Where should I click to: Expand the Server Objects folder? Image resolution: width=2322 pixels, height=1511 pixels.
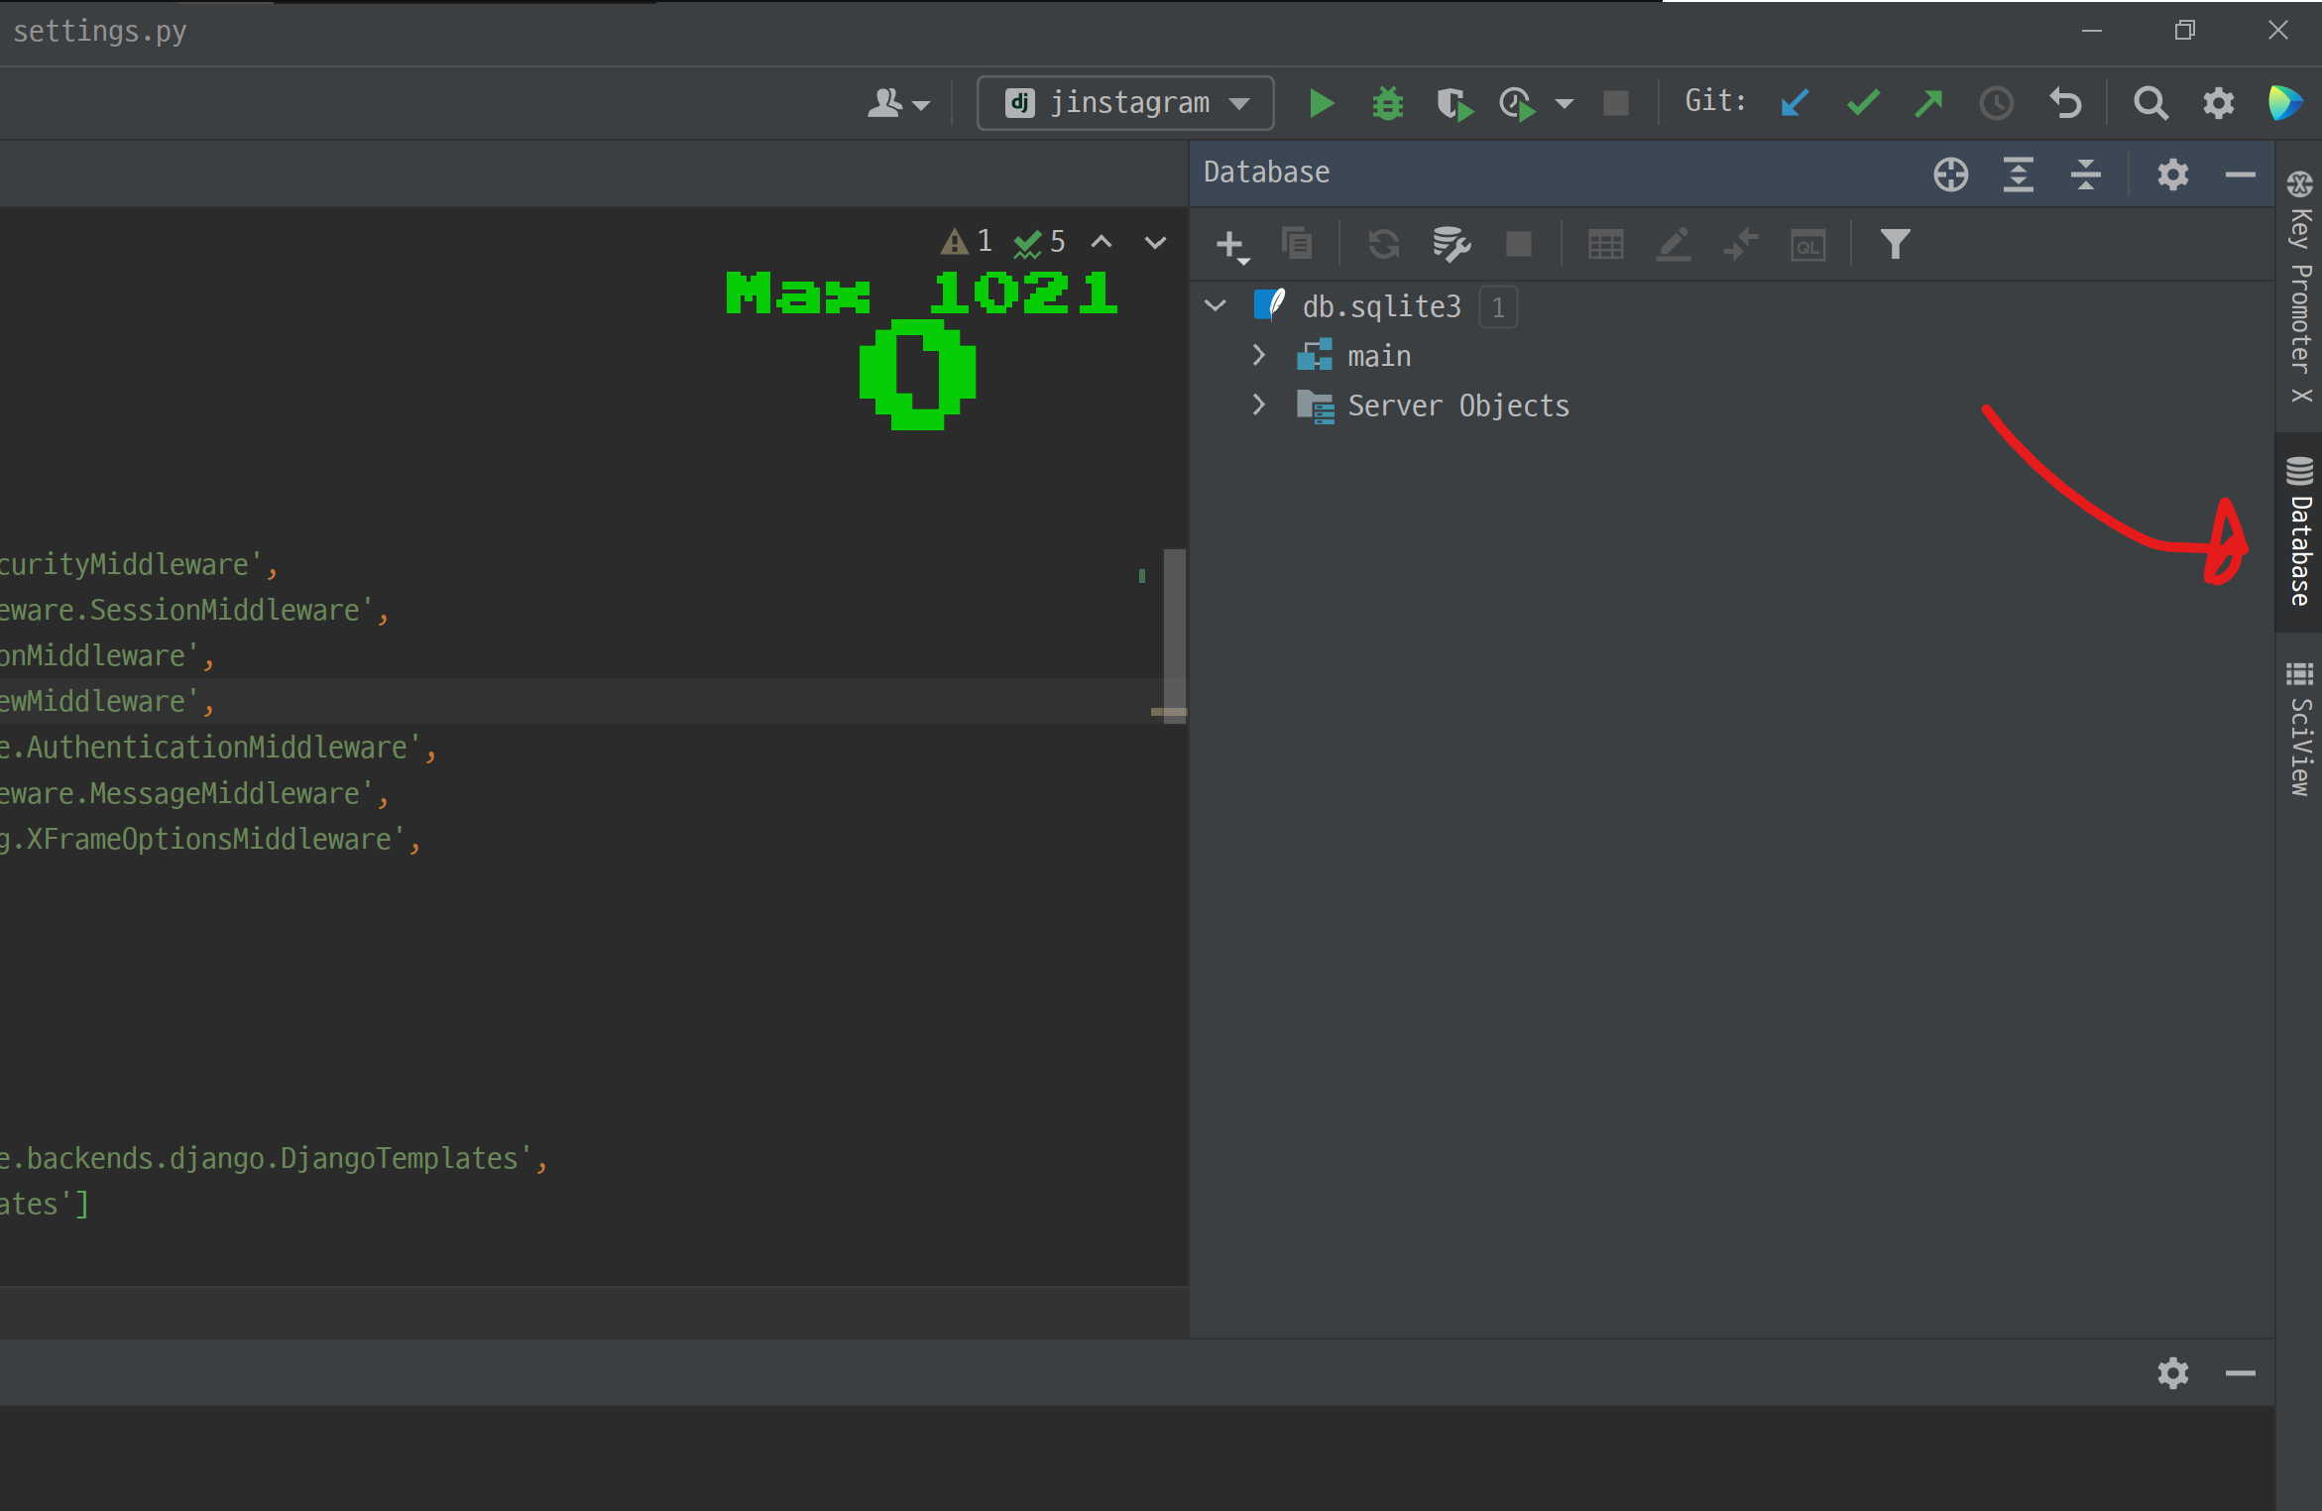[x=1259, y=405]
